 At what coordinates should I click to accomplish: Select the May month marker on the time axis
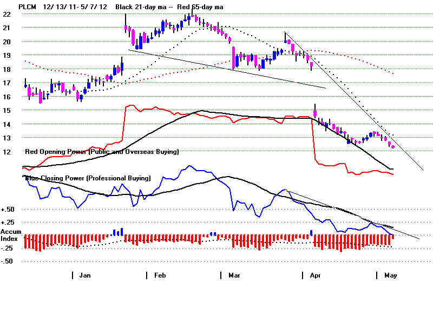[x=390, y=275]
